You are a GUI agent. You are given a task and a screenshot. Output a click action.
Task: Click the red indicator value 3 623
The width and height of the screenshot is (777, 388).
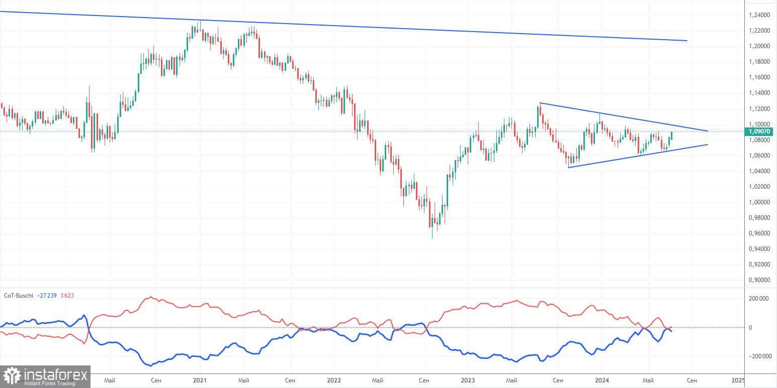pos(67,296)
